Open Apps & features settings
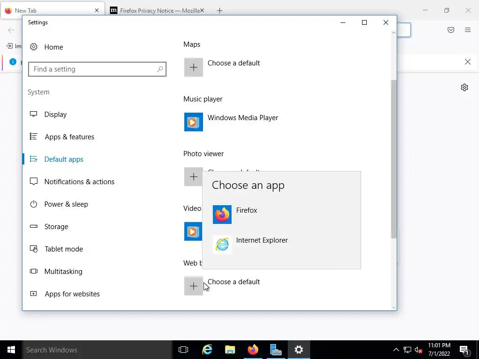Image resolution: width=479 pixels, height=359 pixels. (x=62, y=137)
